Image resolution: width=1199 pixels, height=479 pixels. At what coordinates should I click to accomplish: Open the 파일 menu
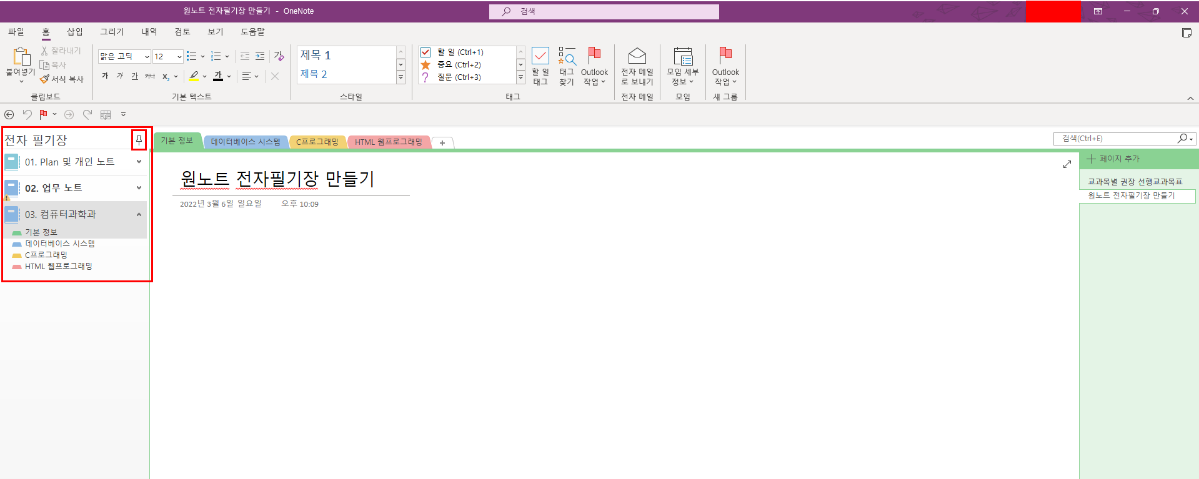pos(16,32)
